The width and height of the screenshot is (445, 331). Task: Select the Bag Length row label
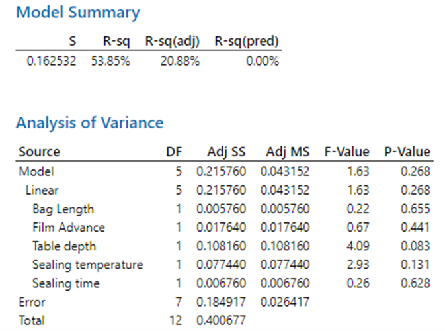pos(63,209)
